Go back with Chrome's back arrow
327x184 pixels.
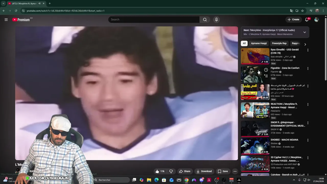[4, 11]
